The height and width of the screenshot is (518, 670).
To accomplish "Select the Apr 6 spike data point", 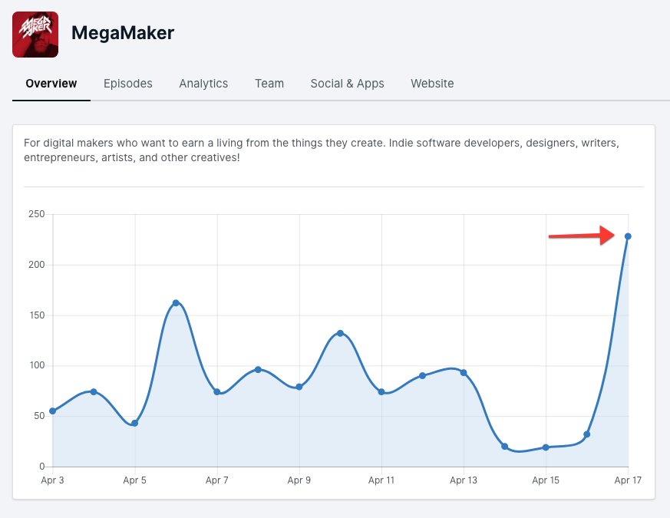I will point(176,303).
